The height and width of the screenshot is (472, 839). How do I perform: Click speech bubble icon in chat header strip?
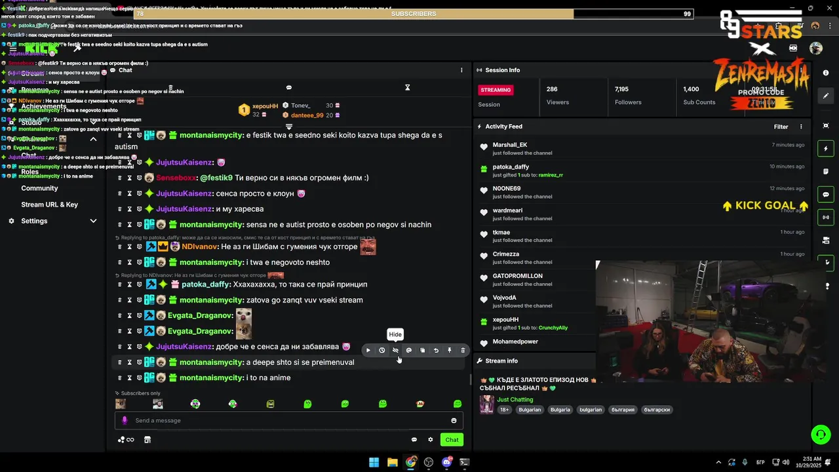coord(289,87)
